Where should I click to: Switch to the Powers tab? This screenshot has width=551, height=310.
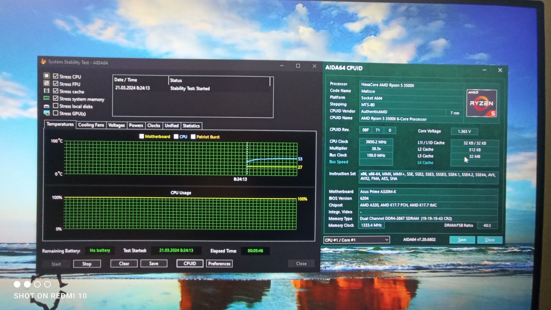[x=136, y=125]
